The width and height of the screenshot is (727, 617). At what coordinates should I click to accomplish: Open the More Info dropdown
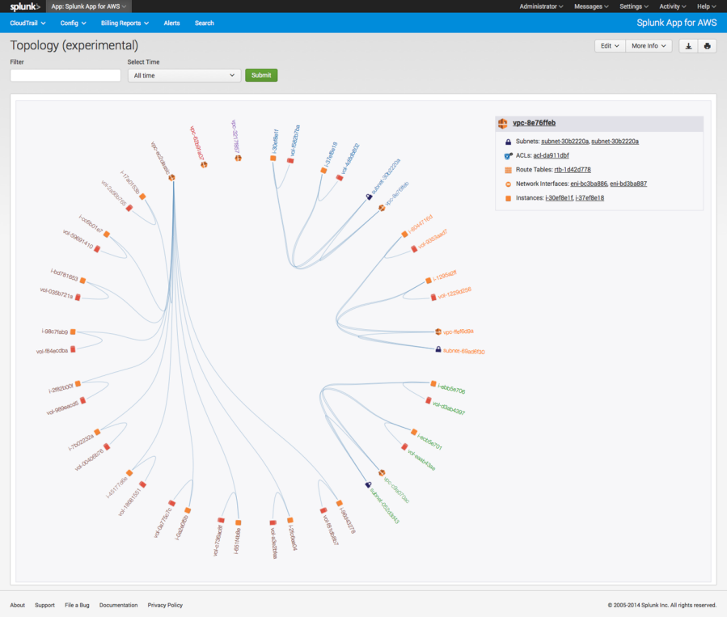coord(649,46)
